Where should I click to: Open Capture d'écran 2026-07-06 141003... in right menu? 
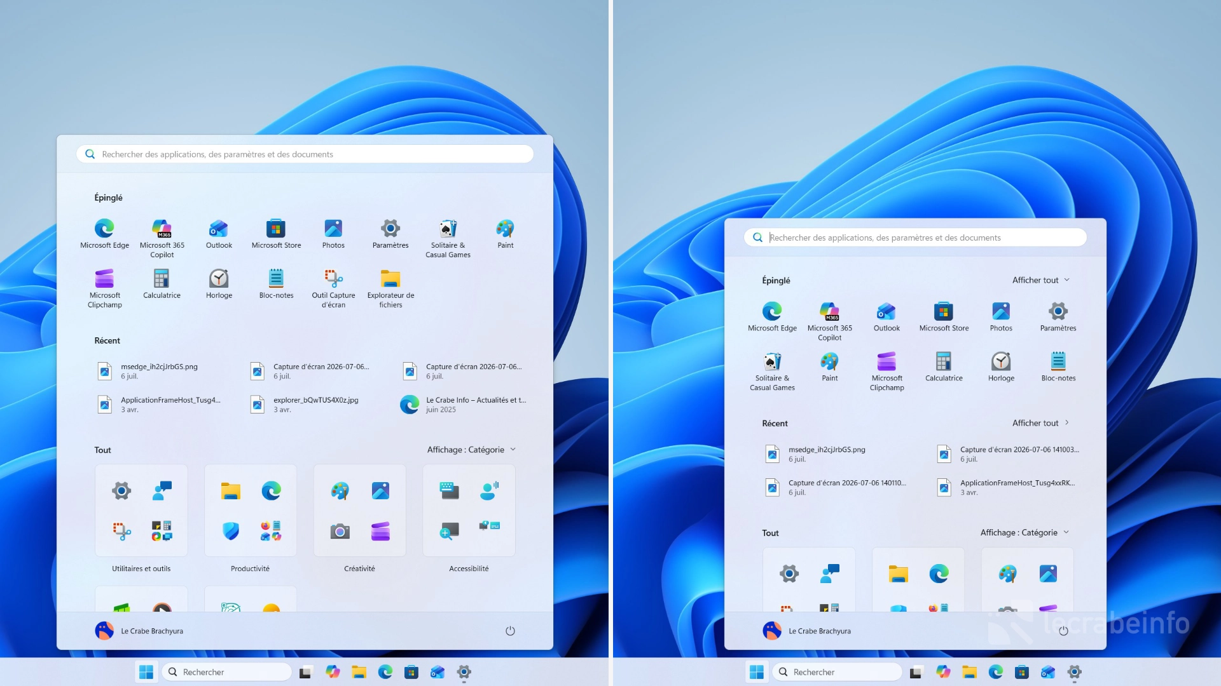(1008, 454)
